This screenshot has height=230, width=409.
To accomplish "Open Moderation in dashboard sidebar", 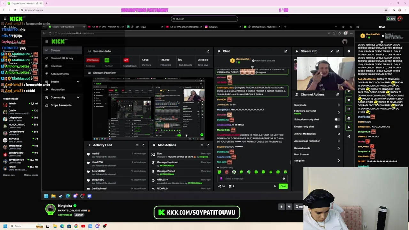I will [62, 89].
